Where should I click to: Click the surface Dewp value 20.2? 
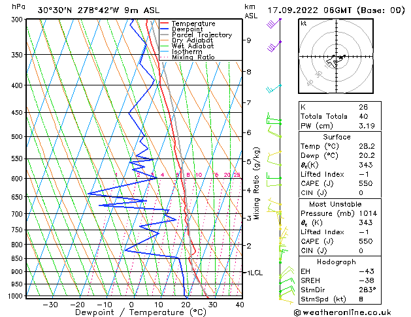(367, 156)
